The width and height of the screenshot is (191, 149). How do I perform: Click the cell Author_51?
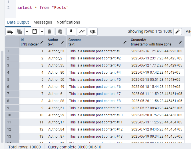(x=56, y=108)
